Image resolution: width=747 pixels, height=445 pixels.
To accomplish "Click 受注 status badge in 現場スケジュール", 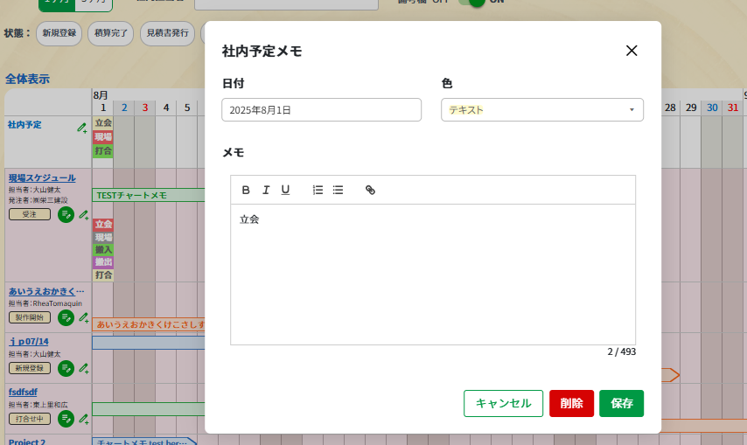I will pos(30,215).
